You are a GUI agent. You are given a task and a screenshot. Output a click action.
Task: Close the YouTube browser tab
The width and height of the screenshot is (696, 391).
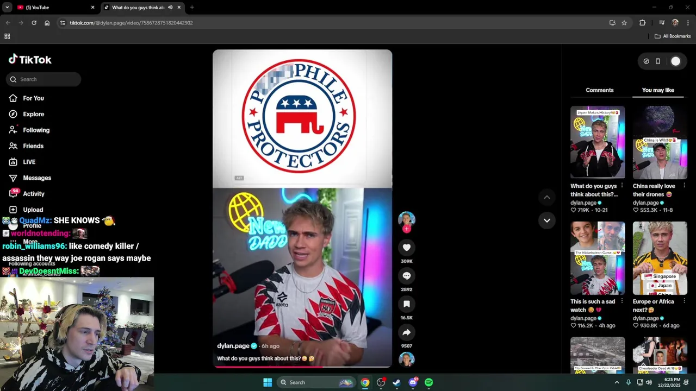pyautogui.click(x=92, y=8)
